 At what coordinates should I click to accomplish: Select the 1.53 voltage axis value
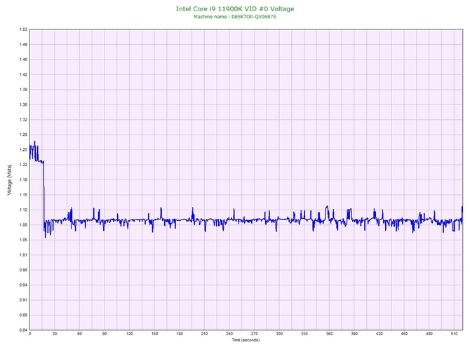23,29
